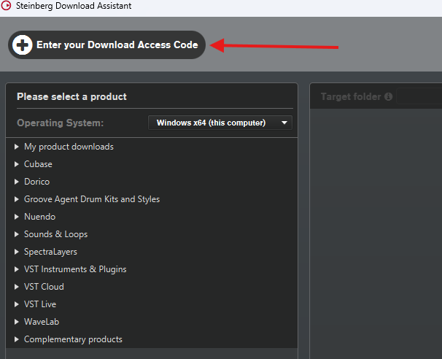442x359 pixels.
Task: Expand the Groove Agent Drum Kits arrow
Action: pyautogui.click(x=17, y=199)
